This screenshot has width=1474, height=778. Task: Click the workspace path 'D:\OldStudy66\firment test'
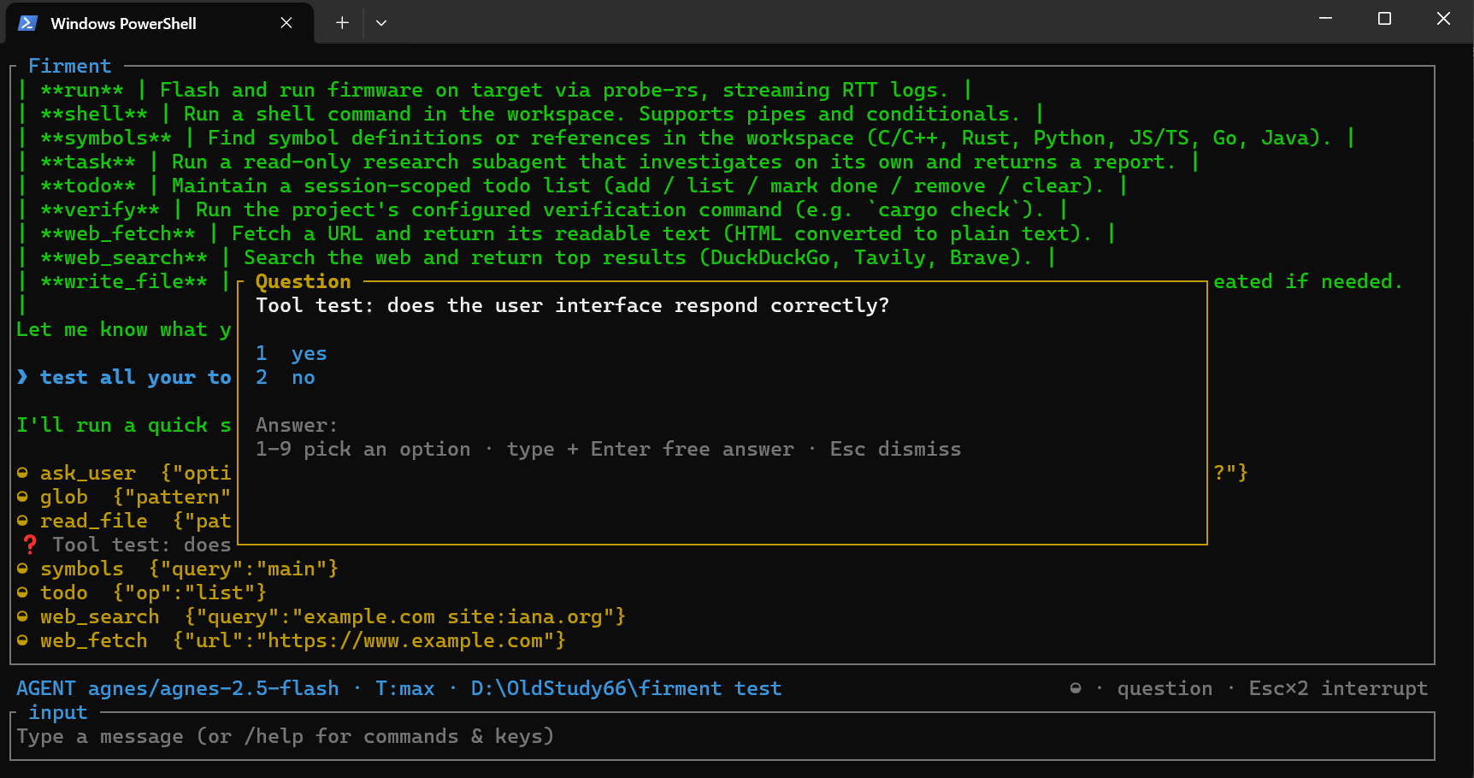(627, 688)
